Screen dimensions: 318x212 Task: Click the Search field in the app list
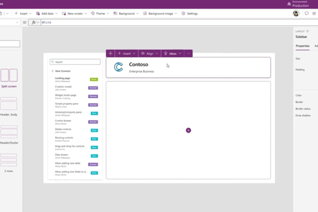click(x=75, y=62)
